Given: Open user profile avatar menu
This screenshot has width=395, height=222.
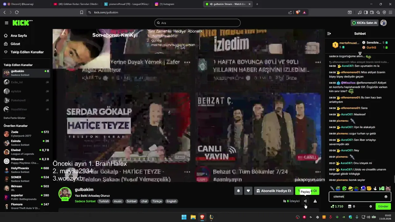Looking at the screenshot, I should pos(384,23).
